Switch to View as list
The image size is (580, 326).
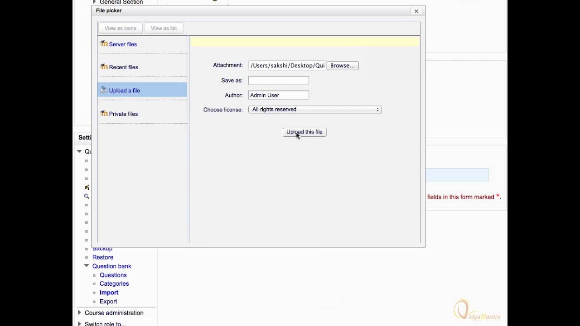click(x=164, y=28)
